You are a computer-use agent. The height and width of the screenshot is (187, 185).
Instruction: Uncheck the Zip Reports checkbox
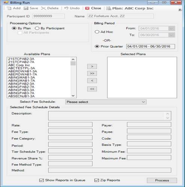coord(96,180)
